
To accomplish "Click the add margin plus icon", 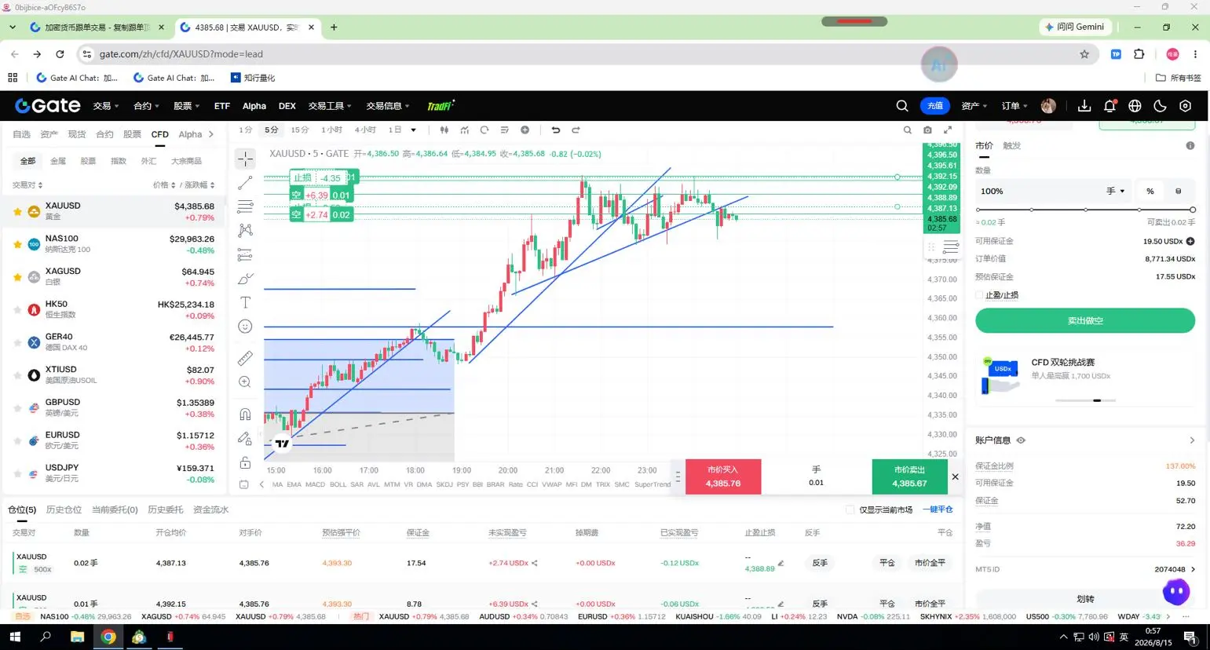I will click(x=1190, y=241).
